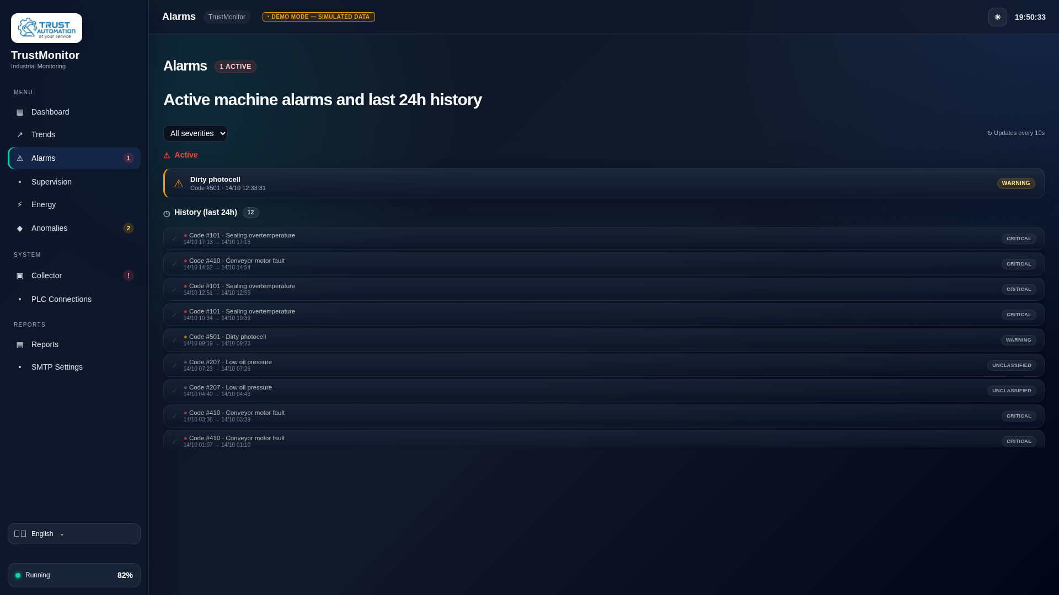Open PLC Connections page
1059x595 pixels.
tap(74, 299)
